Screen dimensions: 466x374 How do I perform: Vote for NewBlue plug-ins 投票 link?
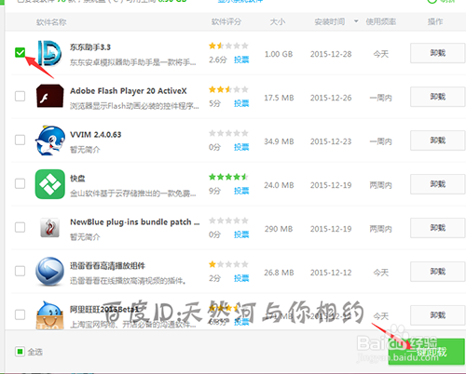[x=241, y=234]
